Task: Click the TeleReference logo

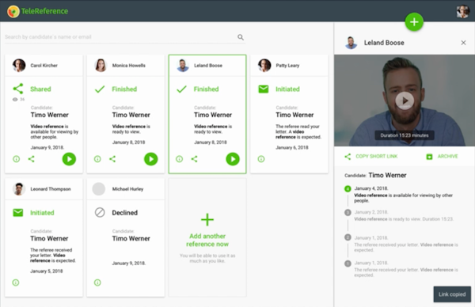Action: coord(38,11)
